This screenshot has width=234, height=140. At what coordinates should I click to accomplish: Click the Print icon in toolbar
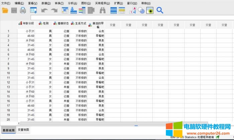[23, 10]
